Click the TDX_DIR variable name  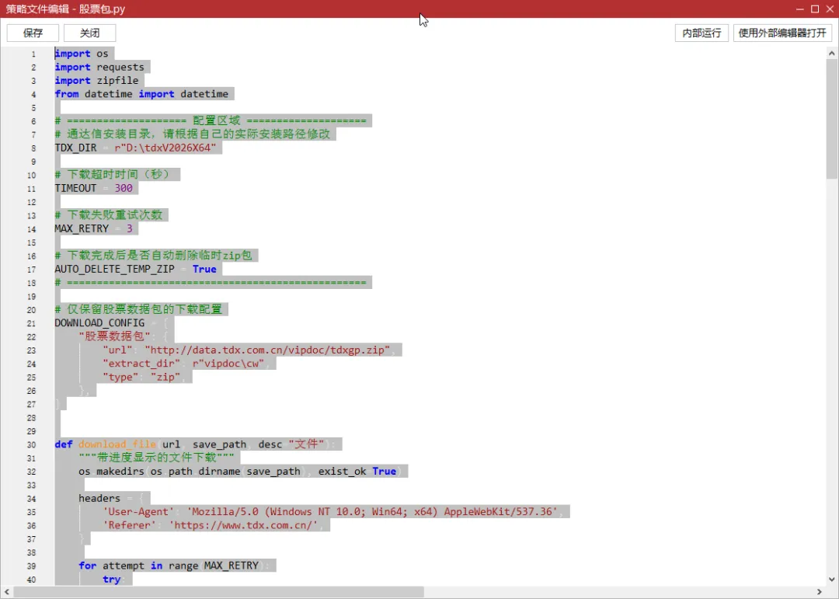tap(75, 148)
